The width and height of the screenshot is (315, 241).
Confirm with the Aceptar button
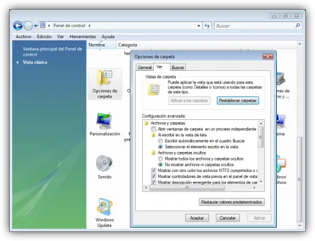click(197, 218)
